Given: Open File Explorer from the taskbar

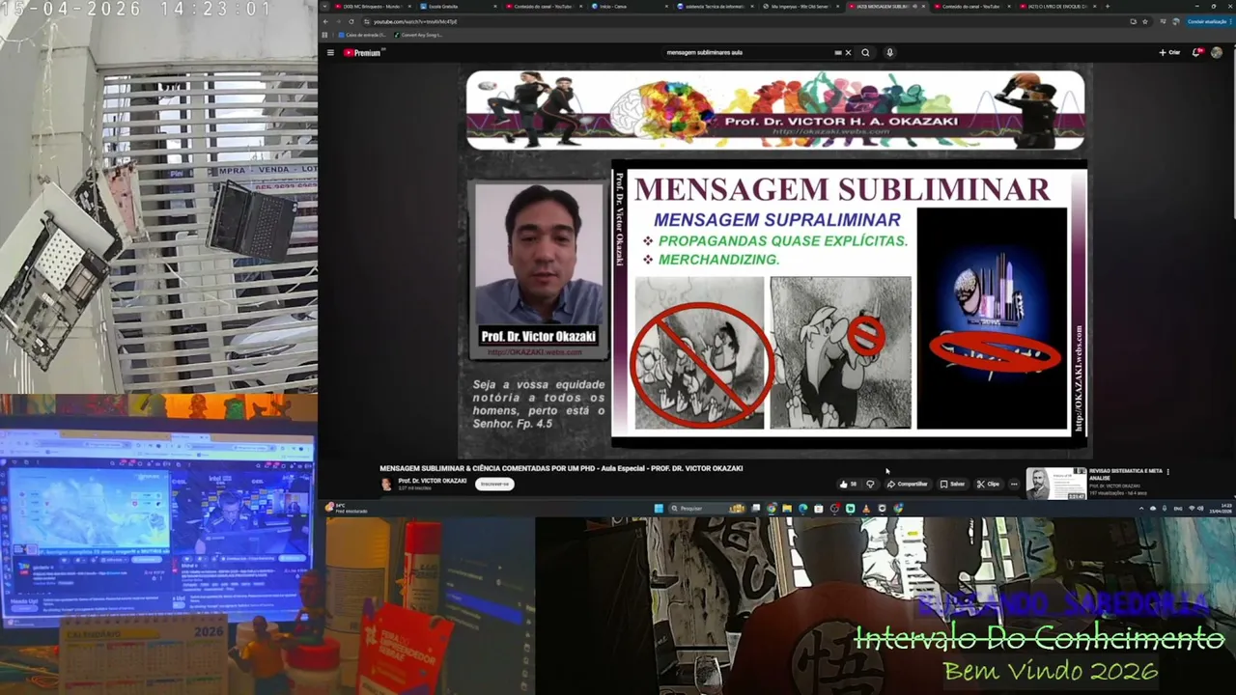Looking at the screenshot, I should point(787,508).
